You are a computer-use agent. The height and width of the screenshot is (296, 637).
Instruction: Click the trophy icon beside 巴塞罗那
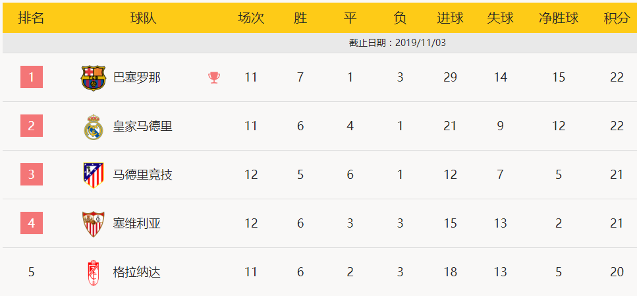pos(214,78)
